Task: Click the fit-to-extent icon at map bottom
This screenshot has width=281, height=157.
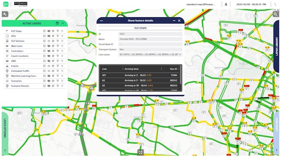Action: 140,152
